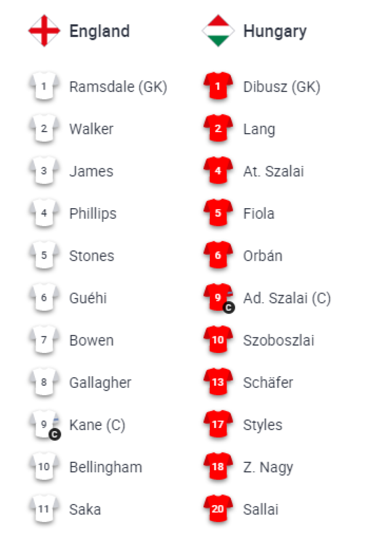The height and width of the screenshot is (540, 387).
Task: Select Walker from England lineup
Action: pyautogui.click(x=91, y=129)
